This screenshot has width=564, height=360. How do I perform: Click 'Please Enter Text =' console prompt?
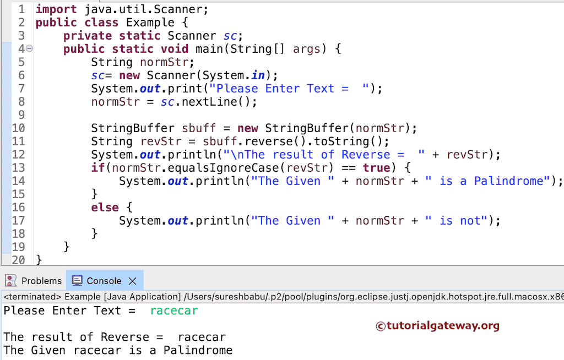point(69,310)
